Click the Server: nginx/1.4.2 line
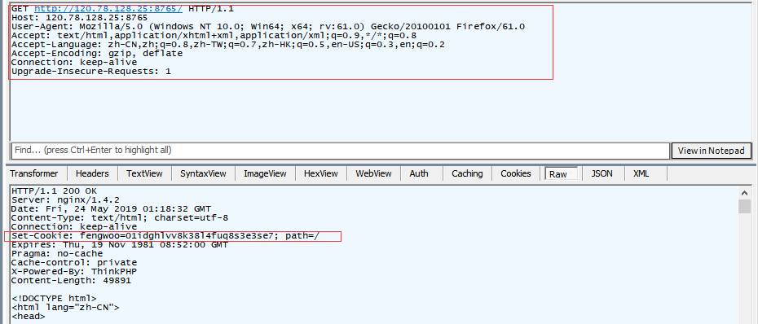 pyautogui.click(x=65, y=200)
